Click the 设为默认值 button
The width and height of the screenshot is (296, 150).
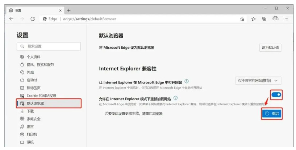pyautogui.click(x=270, y=48)
